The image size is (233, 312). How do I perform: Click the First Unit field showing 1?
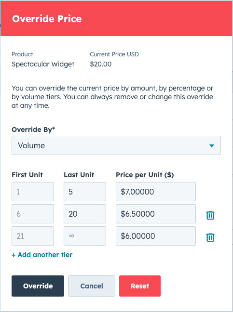33,192
